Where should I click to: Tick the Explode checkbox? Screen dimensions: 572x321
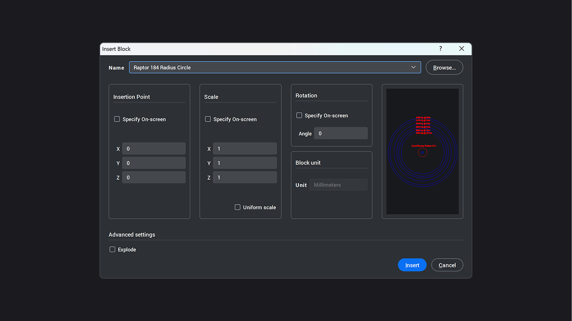click(112, 250)
